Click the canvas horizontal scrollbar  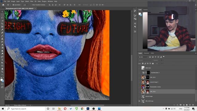[87, 105]
